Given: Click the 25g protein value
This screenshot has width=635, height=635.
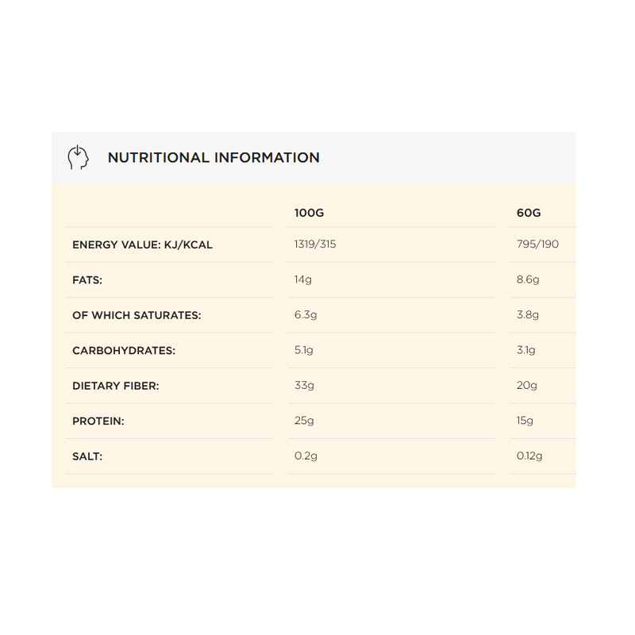Looking at the screenshot, I should [x=304, y=421].
